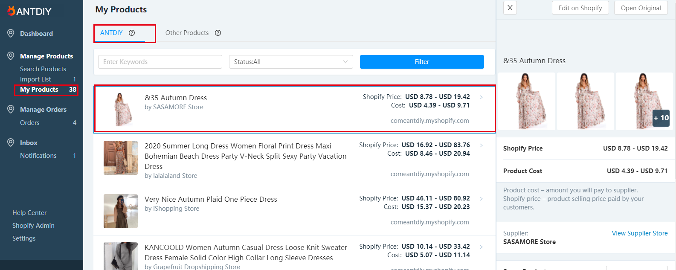Click the Manage Products pin icon
676x270 pixels.
coord(11,56)
